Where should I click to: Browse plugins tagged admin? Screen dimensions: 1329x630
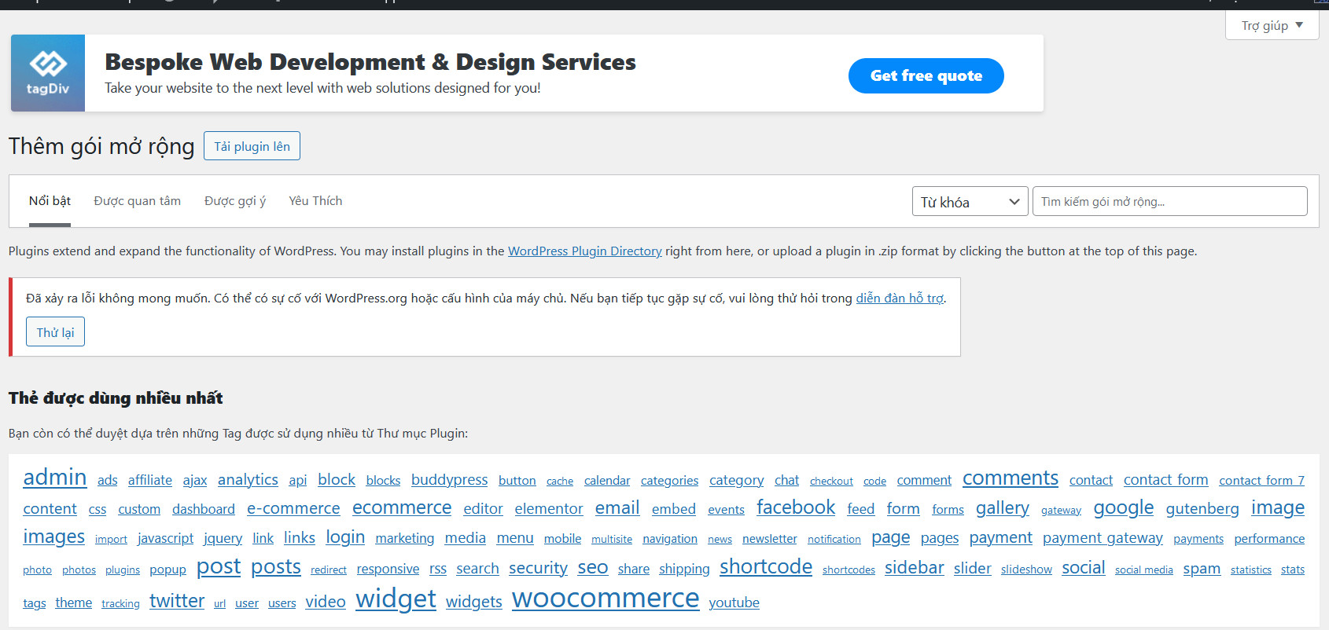point(55,477)
